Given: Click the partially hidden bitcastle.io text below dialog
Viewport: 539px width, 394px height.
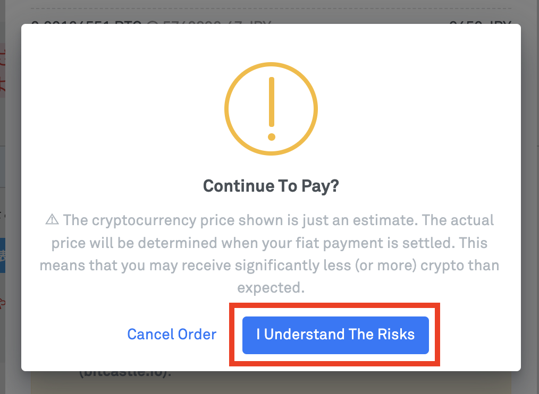Looking at the screenshot, I should pyautogui.click(x=125, y=373).
